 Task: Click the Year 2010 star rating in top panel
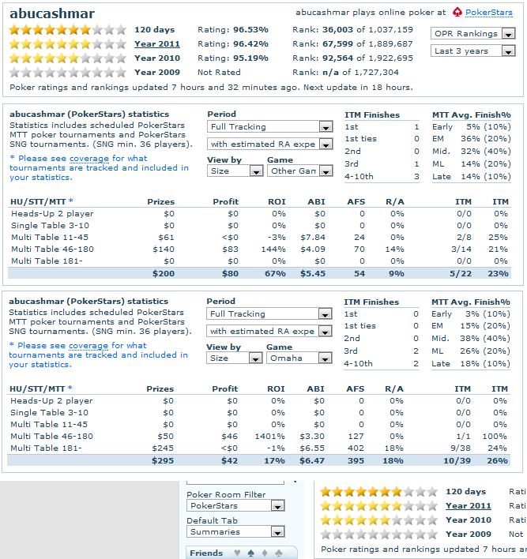pyautogui.click(x=67, y=58)
